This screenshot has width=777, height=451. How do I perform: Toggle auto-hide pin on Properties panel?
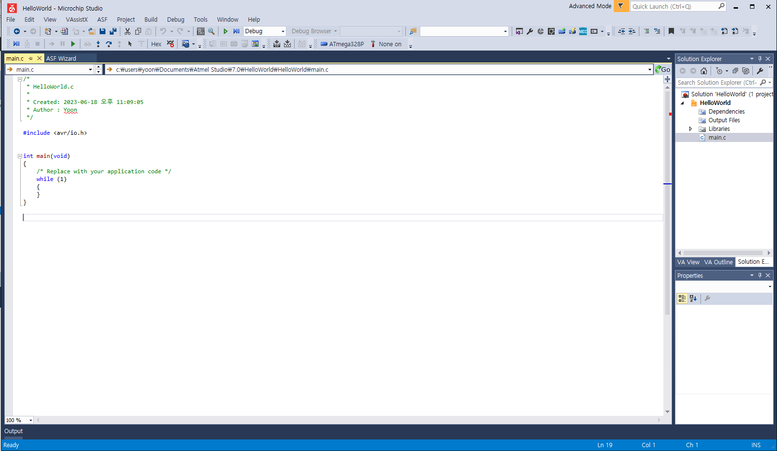760,275
